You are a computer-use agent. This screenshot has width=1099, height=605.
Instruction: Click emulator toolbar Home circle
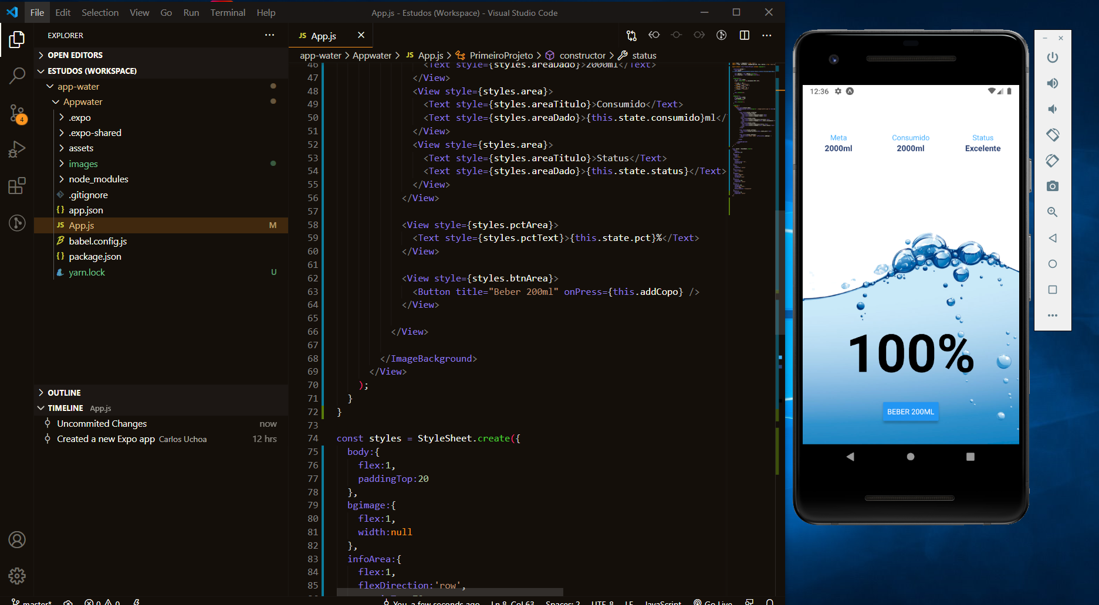click(1053, 264)
